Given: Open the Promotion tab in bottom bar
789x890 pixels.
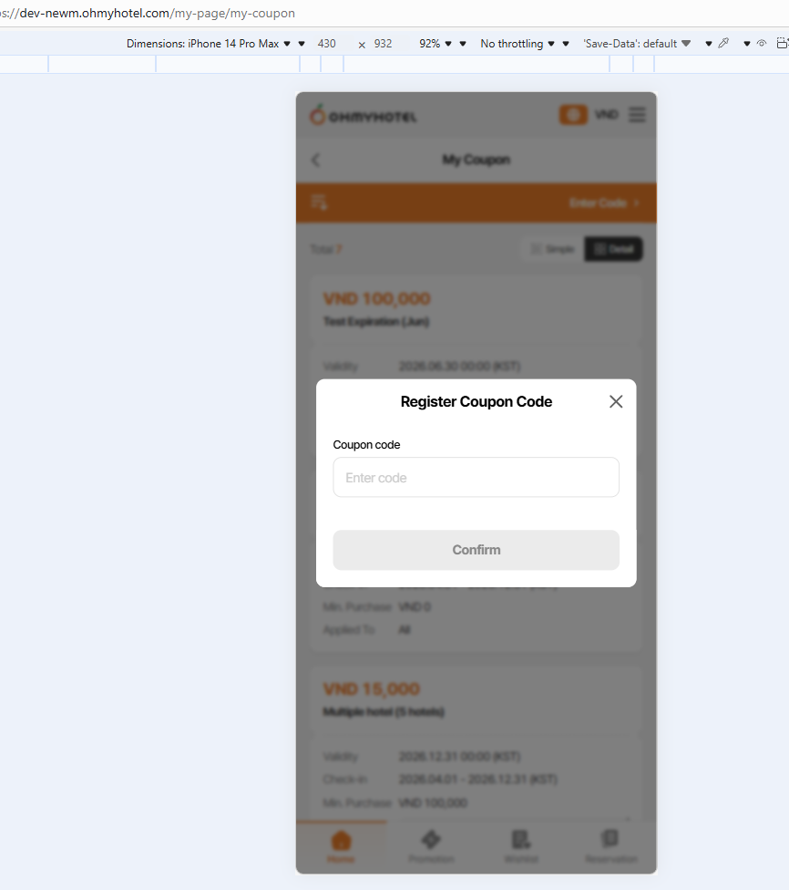Looking at the screenshot, I should point(431,846).
